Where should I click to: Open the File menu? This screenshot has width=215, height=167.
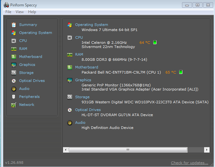click(8, 12)
